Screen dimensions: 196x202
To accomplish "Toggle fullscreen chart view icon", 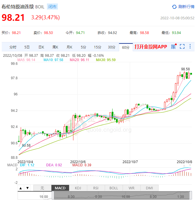I will [x=182, y=47].
